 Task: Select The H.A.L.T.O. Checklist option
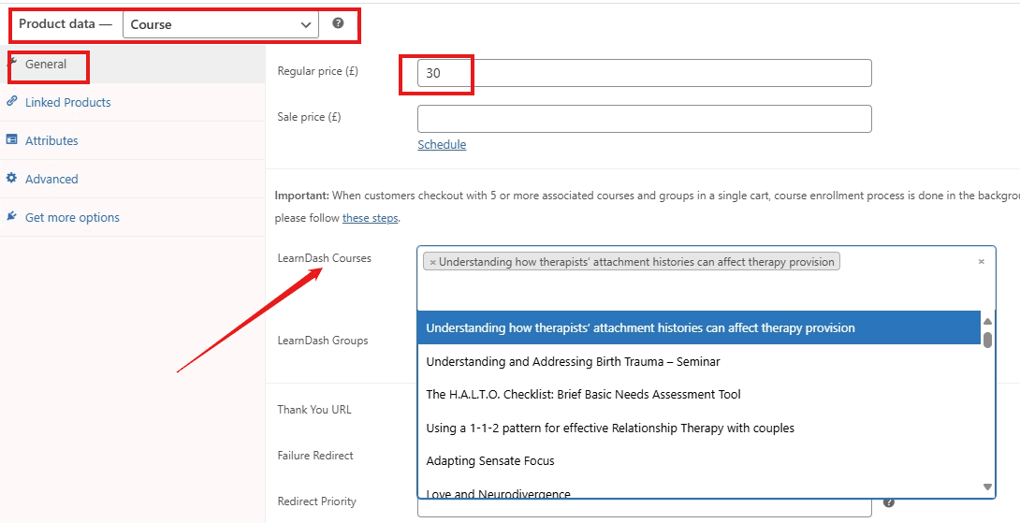(699, 395)
